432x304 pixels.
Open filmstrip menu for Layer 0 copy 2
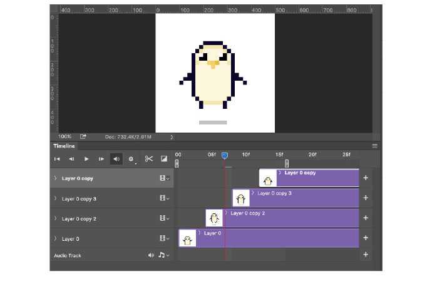164,219
